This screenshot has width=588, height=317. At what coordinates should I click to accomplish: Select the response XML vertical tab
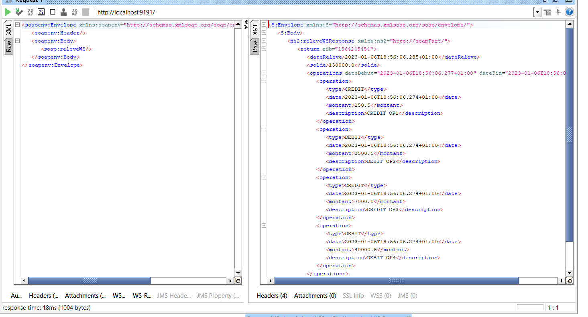click(255, 29)
